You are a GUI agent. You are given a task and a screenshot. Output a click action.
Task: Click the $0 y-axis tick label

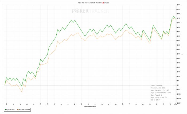[178, 85]
